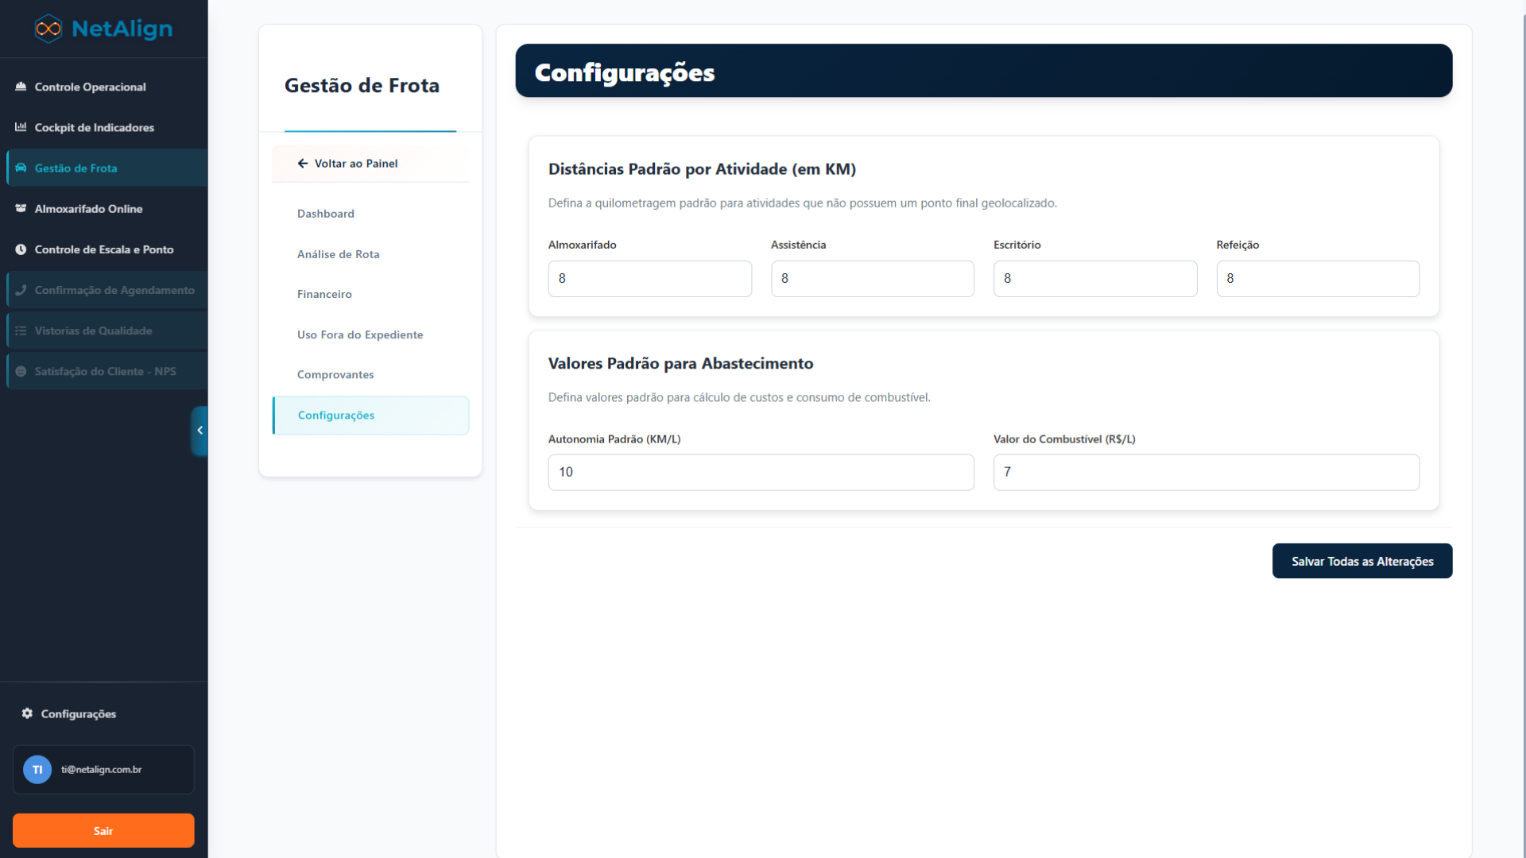1526x858 pixels.
Task: Click Salvar Todas as Alterações
Action: [x=1361, y=561]
